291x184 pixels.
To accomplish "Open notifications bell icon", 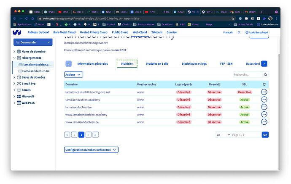I will tap(239, 32).
